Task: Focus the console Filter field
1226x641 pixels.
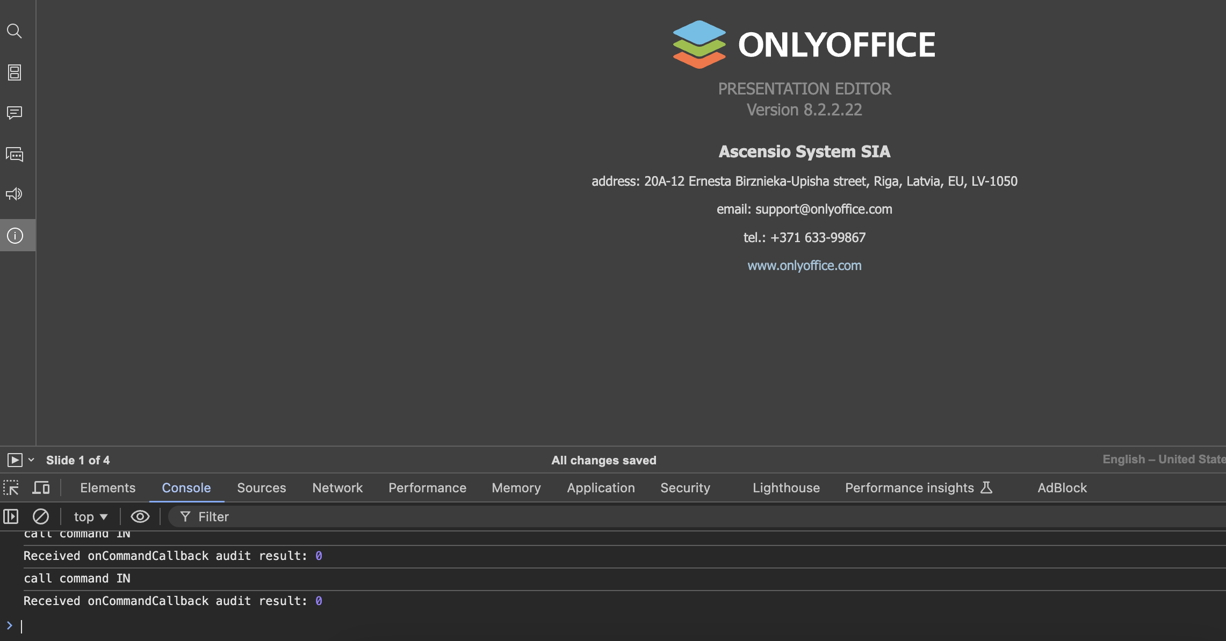Action: pos(697,516)
